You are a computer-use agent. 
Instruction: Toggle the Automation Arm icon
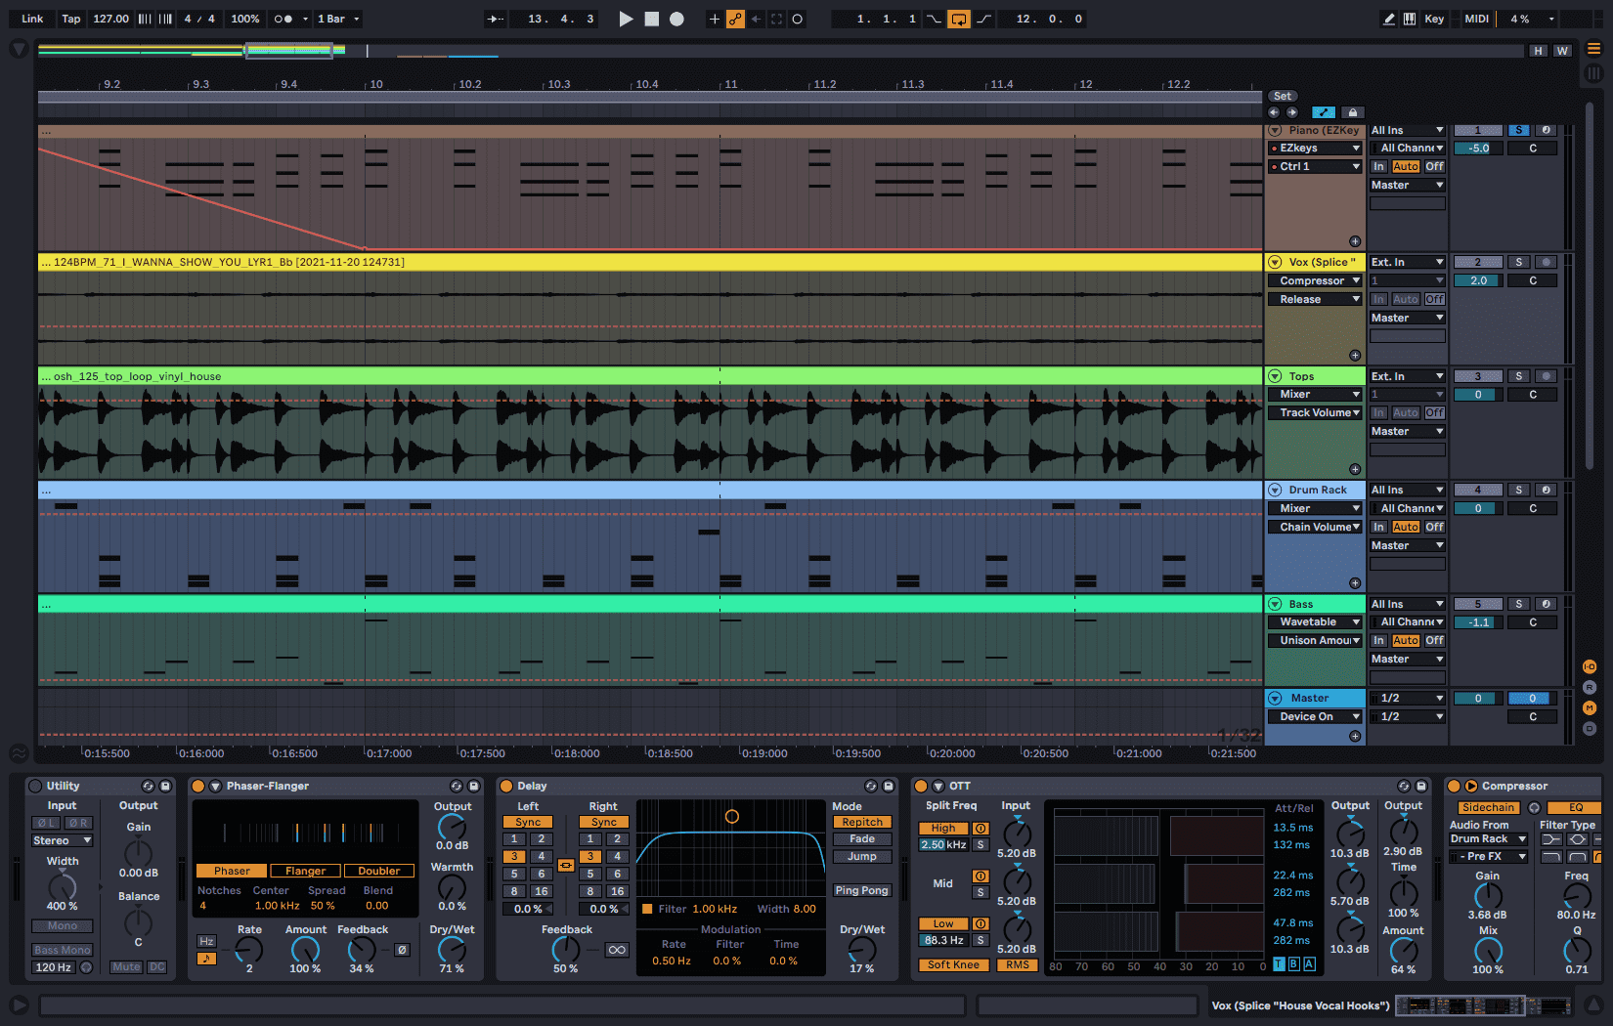[x=735, y=19]
